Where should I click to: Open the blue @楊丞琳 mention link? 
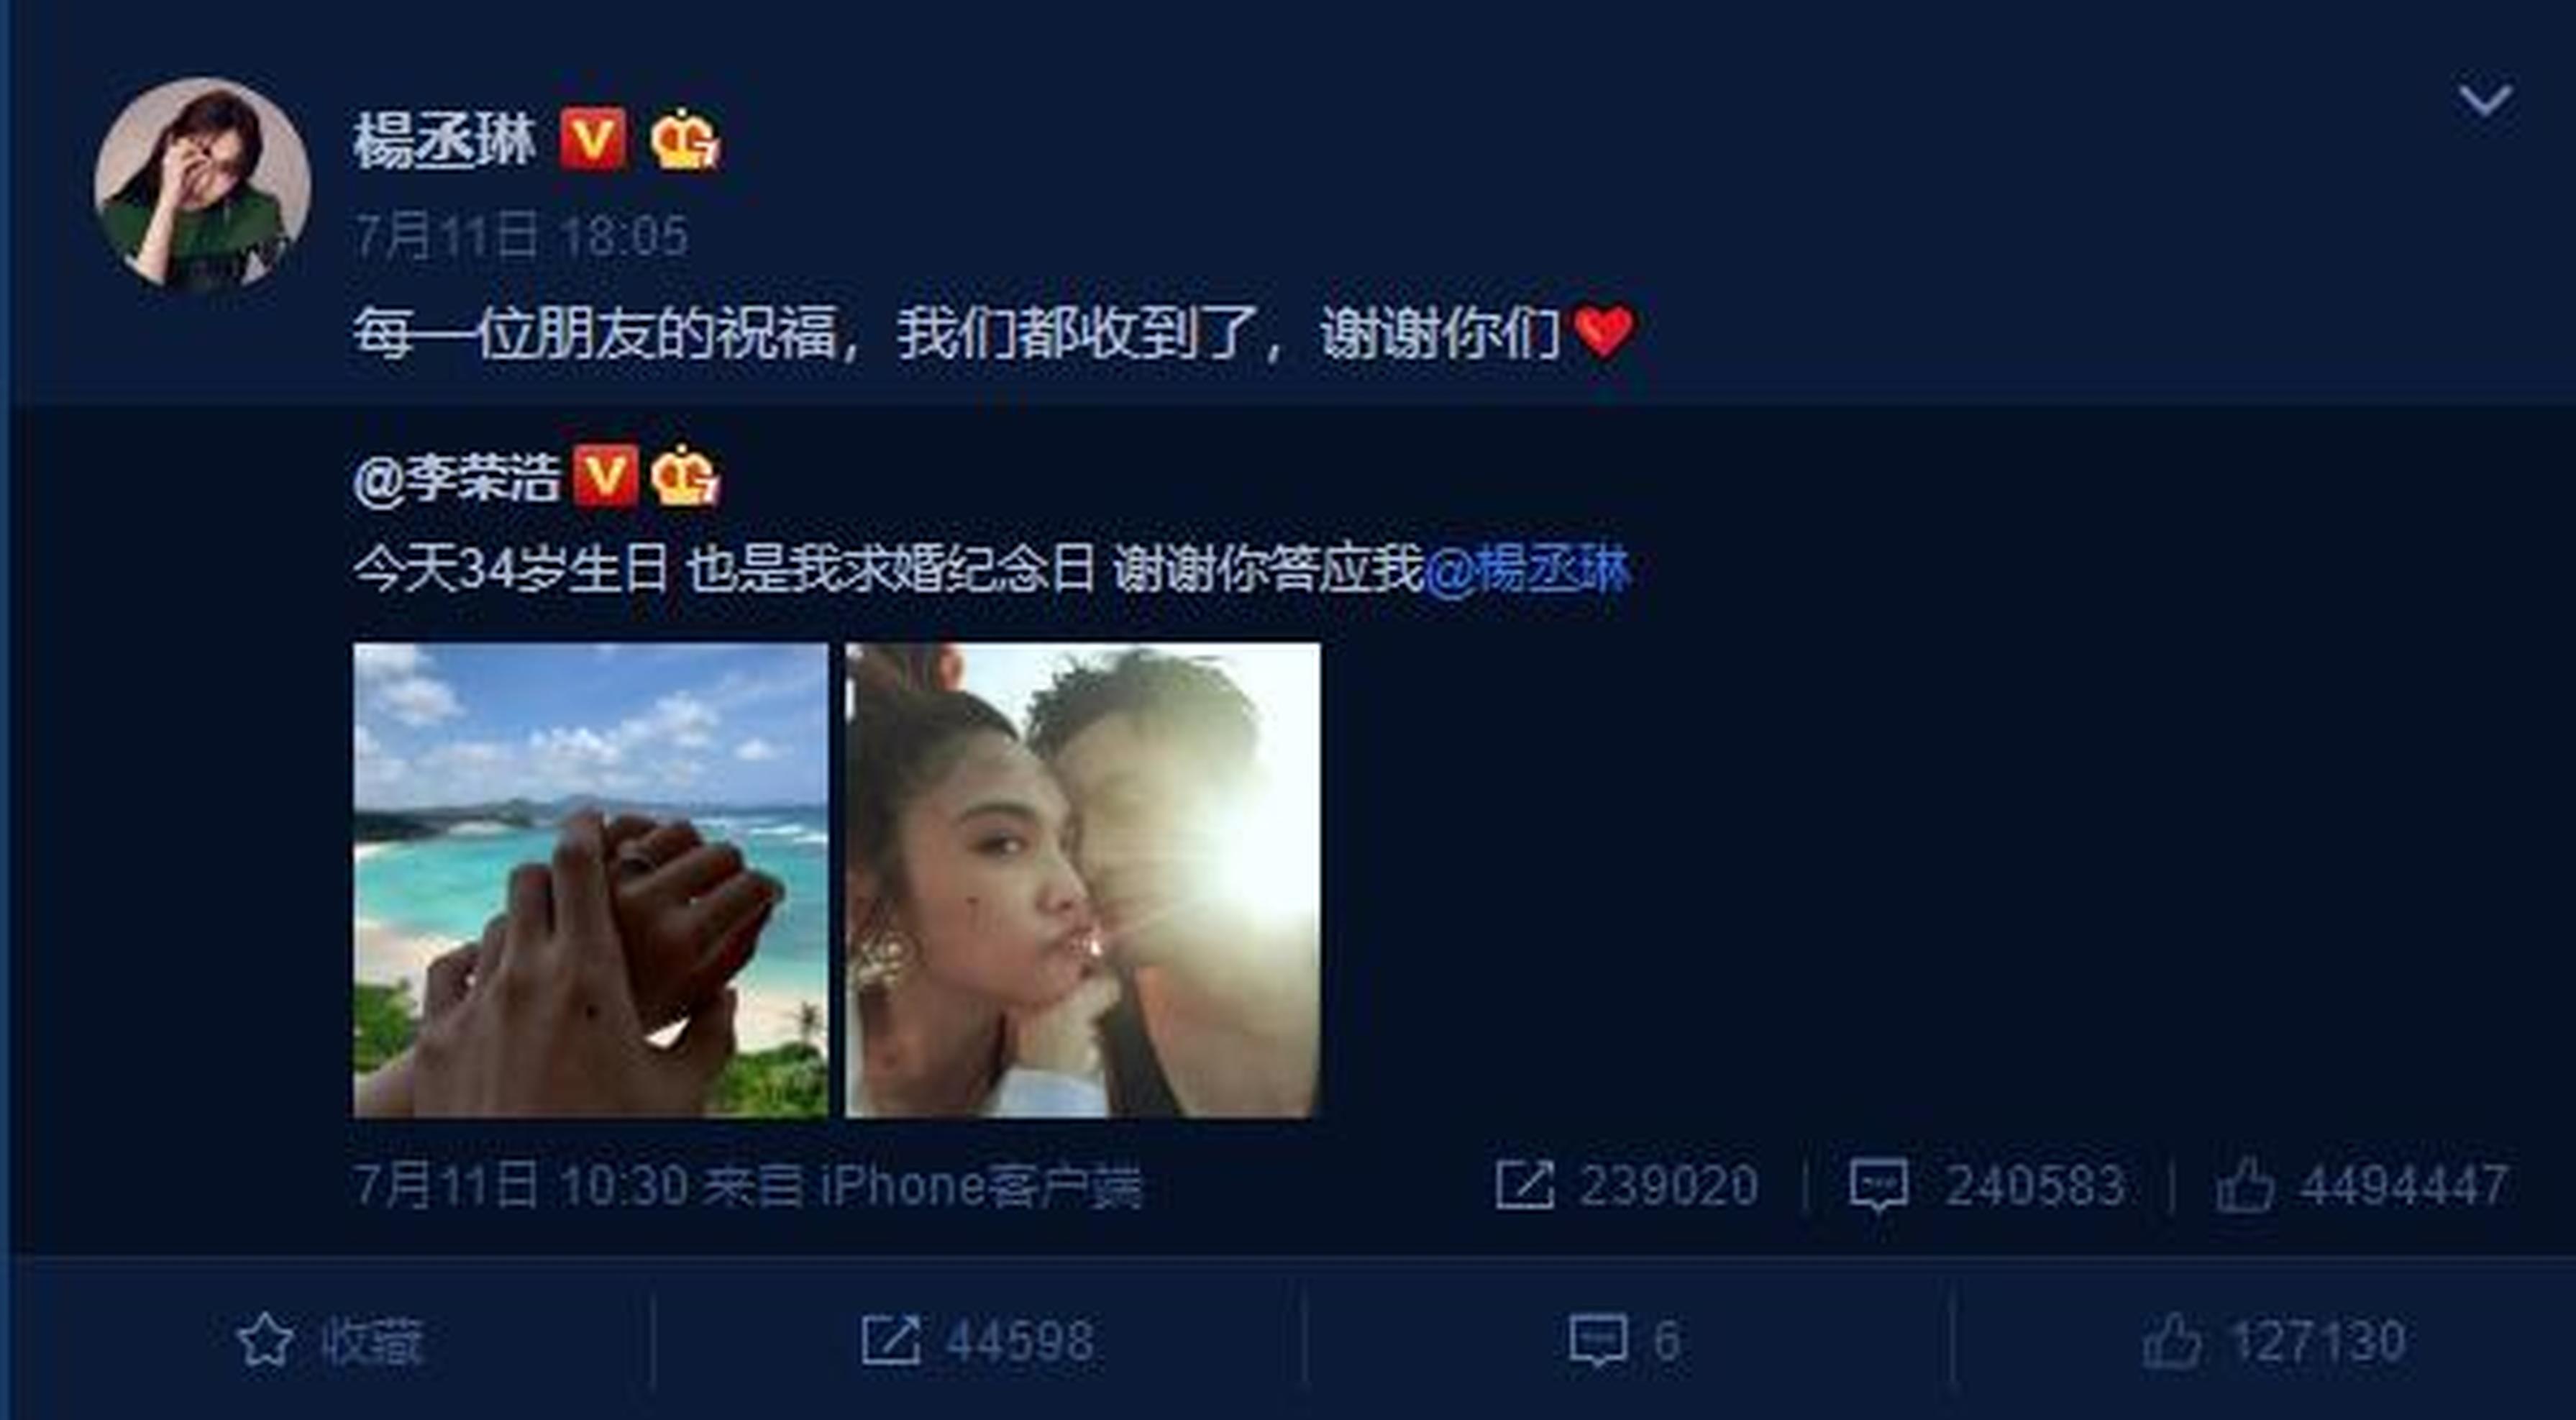tap(1527, 571)
